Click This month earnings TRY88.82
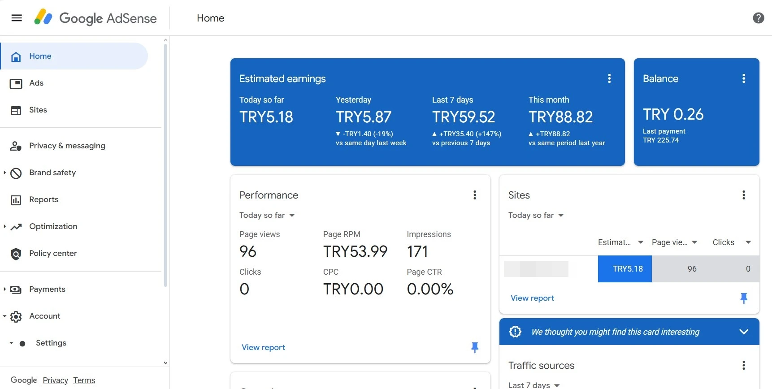772x389 pixels. point(560,117)
